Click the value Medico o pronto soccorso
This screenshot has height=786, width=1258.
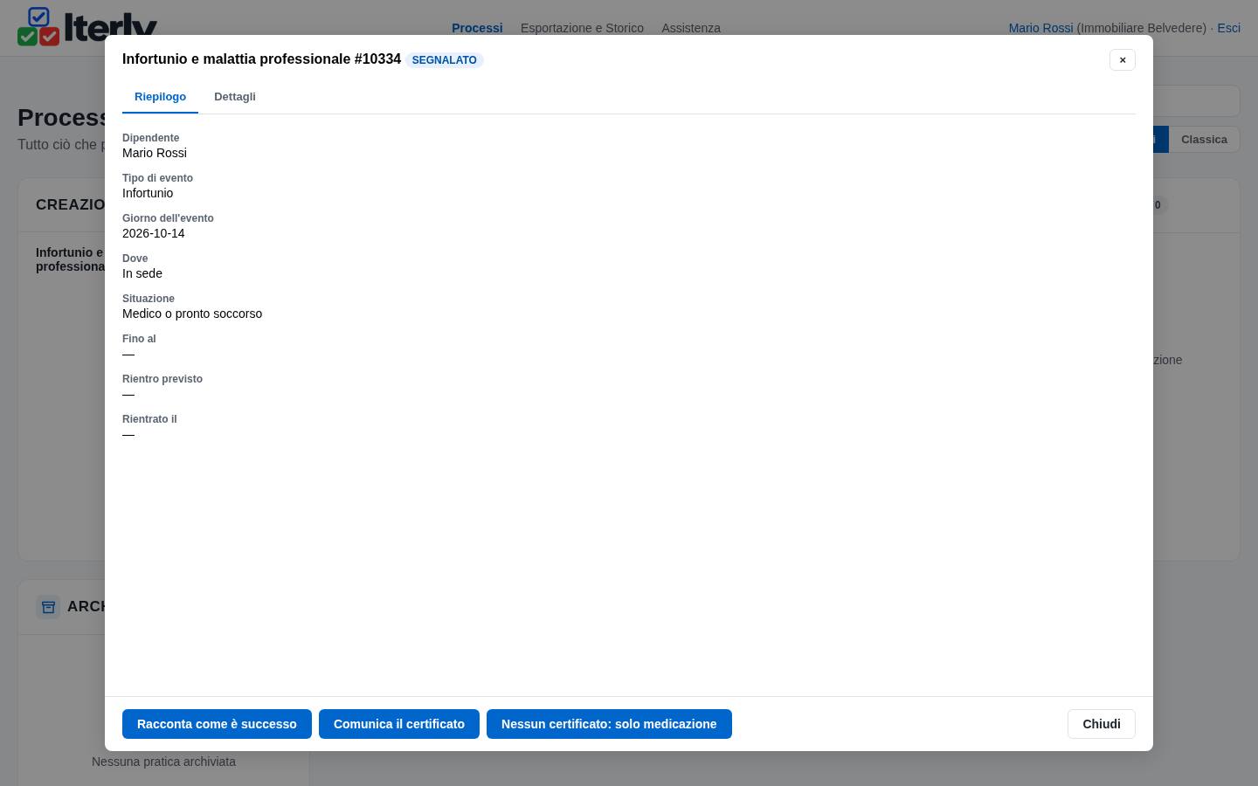tap(192, 314)
